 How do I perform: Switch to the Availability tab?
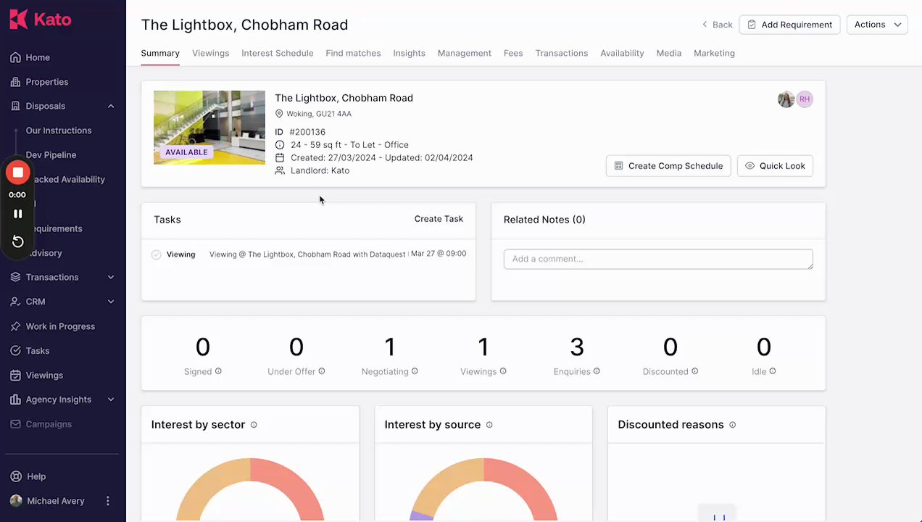coord(622,53)
